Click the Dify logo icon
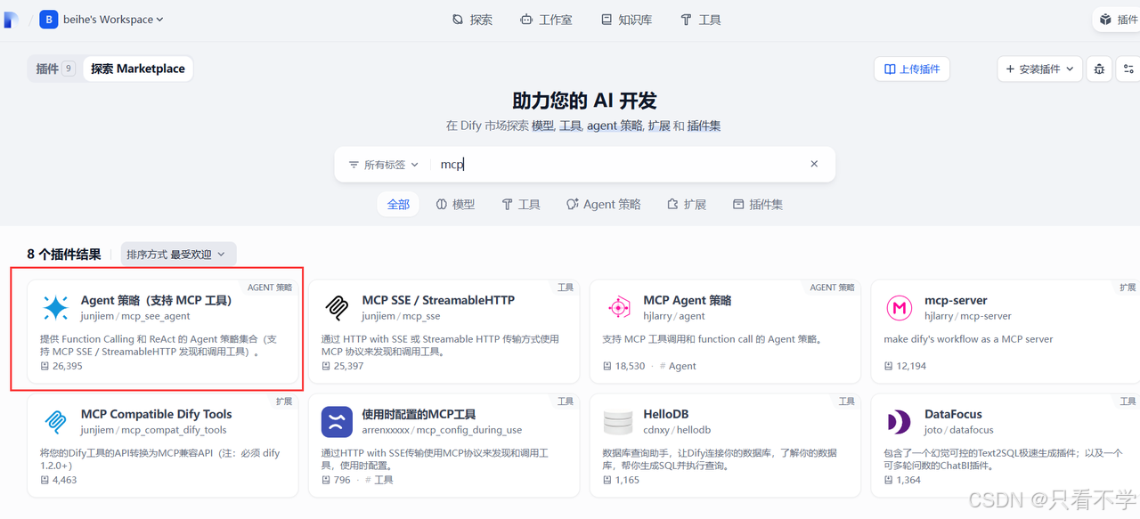1140x519 pixels. 11,20
